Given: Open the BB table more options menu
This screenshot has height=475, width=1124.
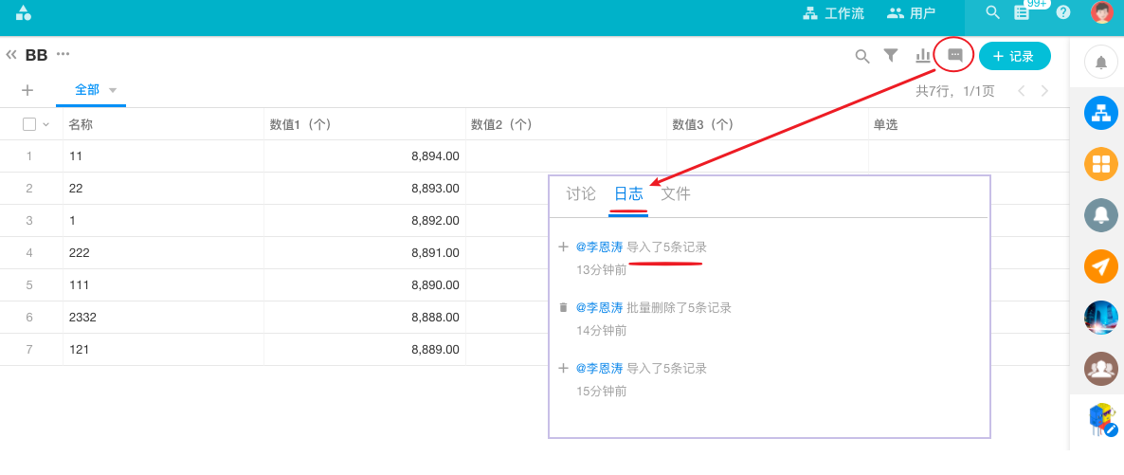Looking at the screenshot, I should coord(63,54).
